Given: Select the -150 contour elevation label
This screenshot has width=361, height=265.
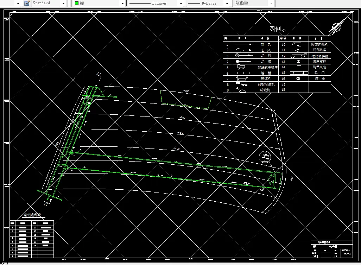Looking at the screenshot, I should pos(180,133).
